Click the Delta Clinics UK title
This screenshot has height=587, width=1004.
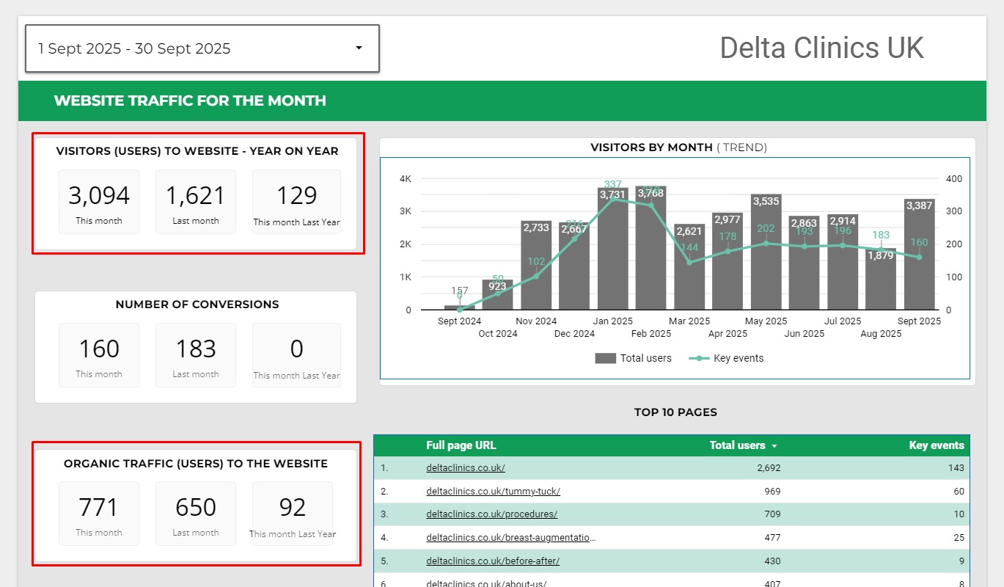coord(821,48)
